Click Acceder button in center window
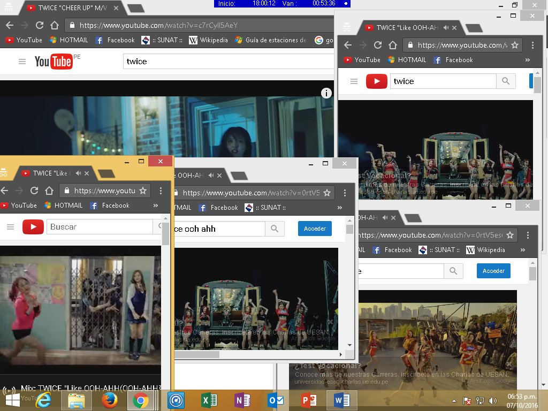Screen dimensions: 548x411 tap(315, 229)
